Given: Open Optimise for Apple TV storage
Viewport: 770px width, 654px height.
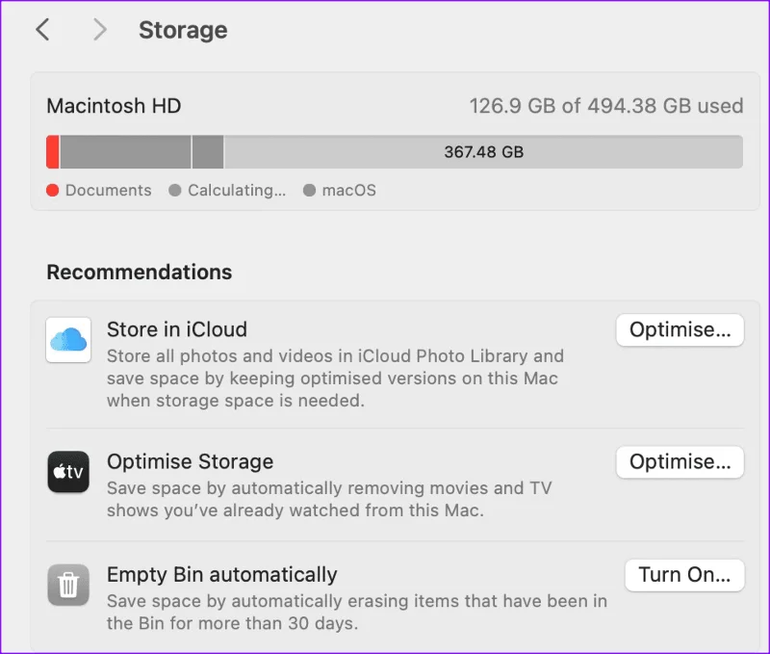Looking at the screenshot, I should point(680,462).
